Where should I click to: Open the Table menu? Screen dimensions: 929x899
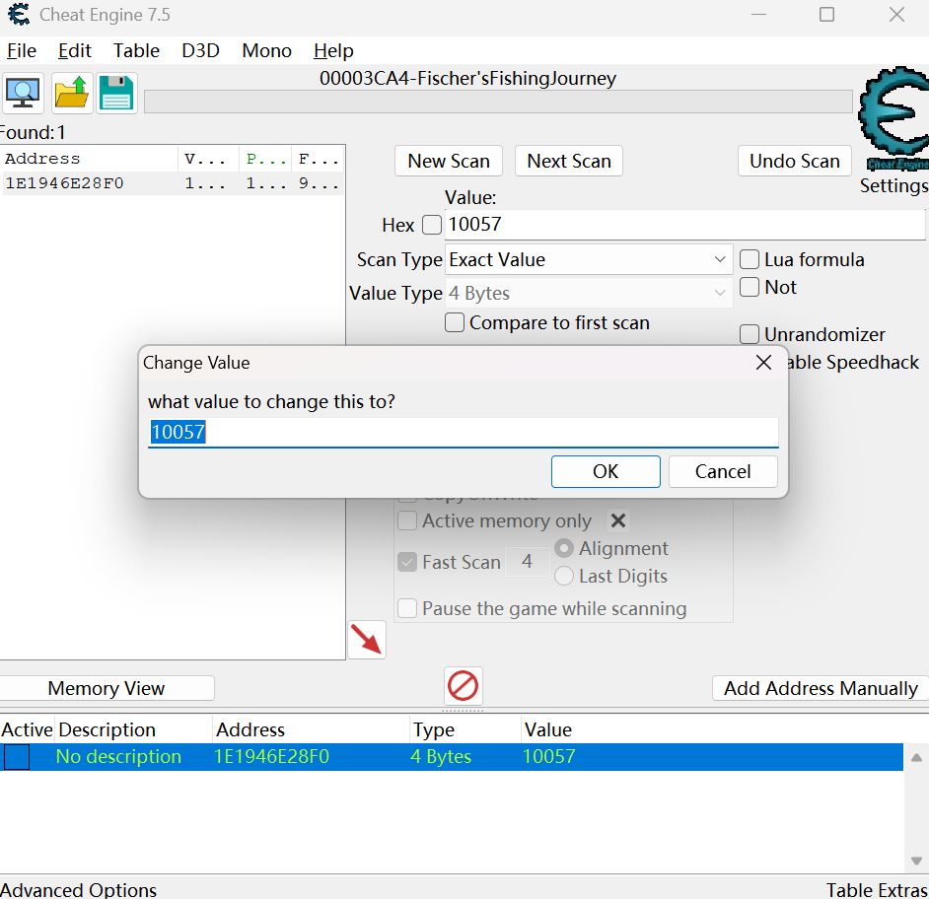136,51
